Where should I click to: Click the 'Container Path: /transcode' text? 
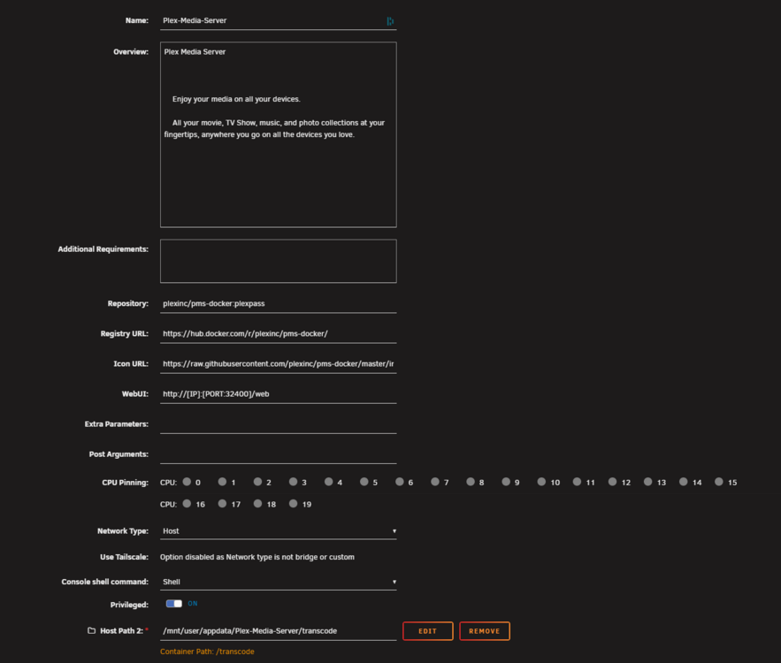[x=207, y=652]
